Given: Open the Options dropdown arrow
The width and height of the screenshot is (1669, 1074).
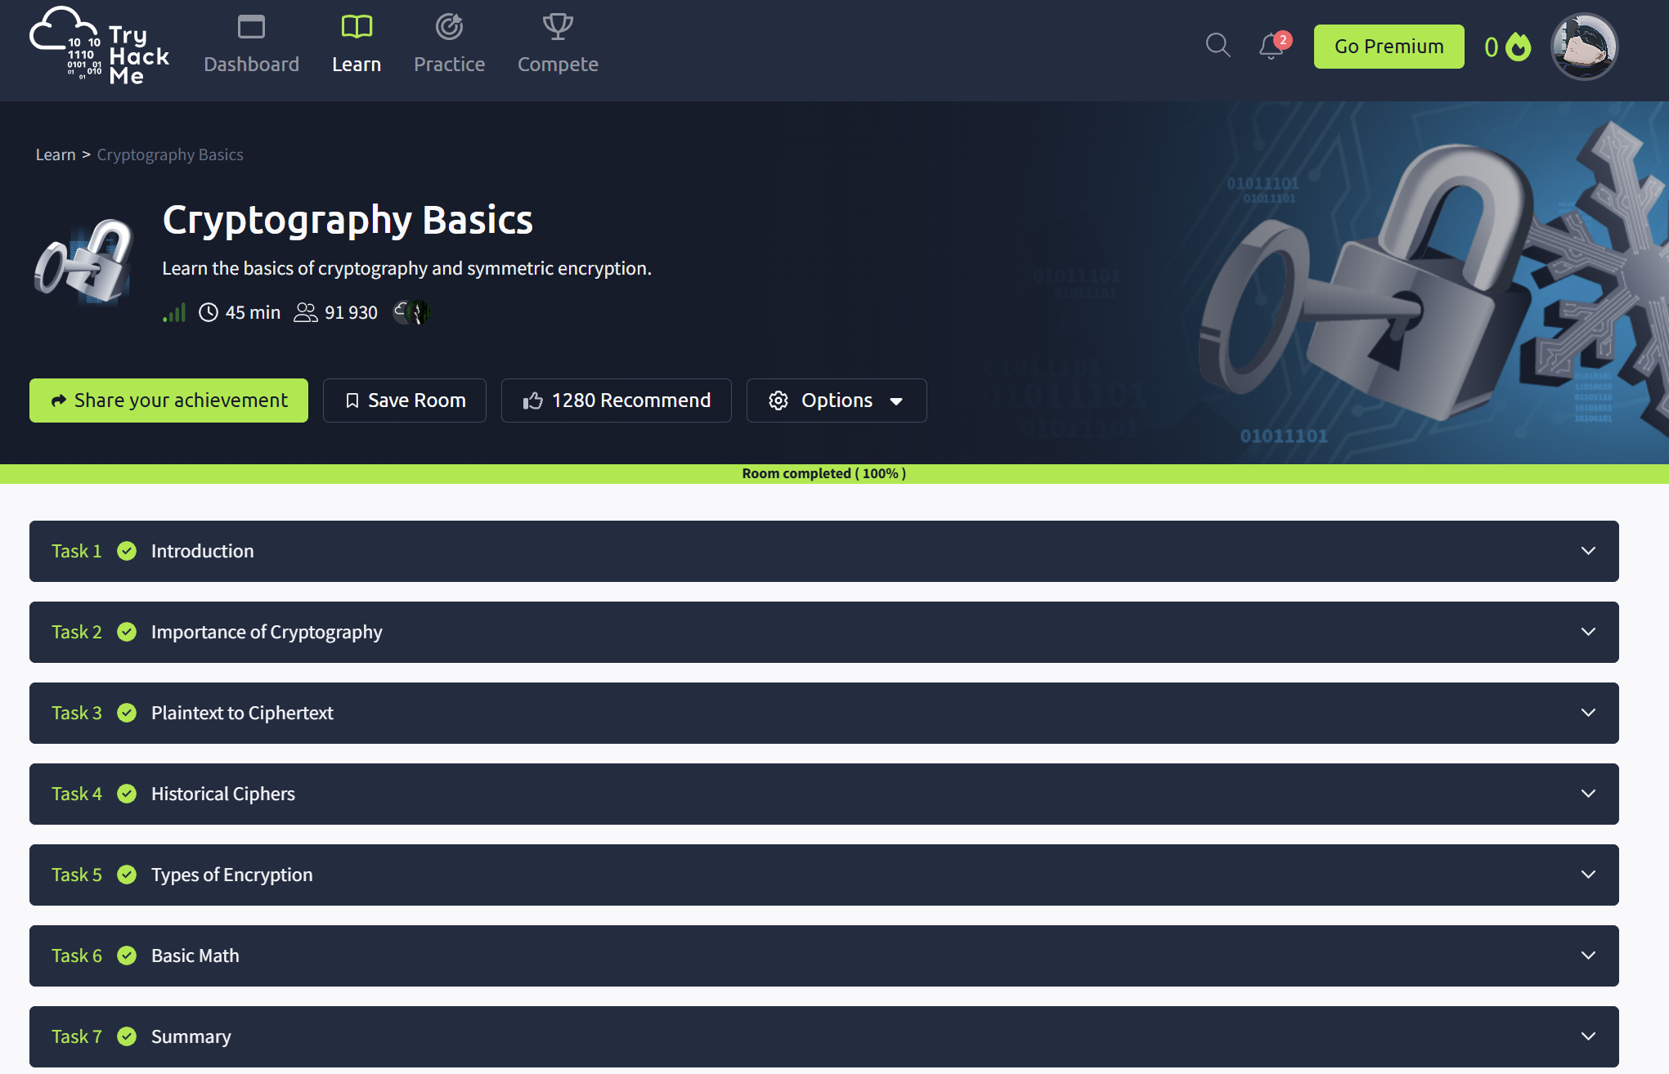Looking at the screenshot, I should (897, 401).
